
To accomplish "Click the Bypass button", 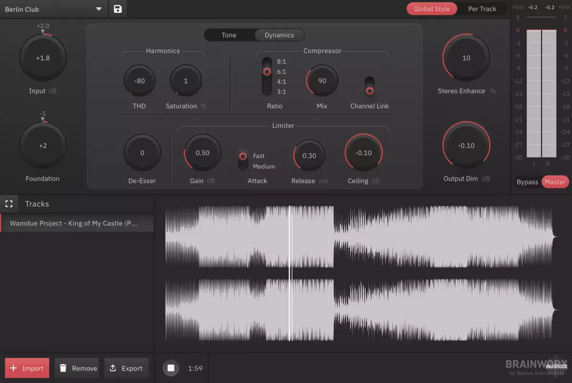I will tap(527, 182).
